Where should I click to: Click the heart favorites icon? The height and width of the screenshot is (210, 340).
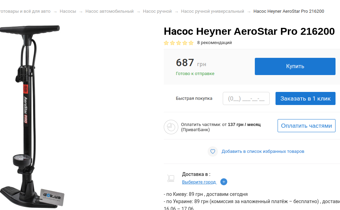click(213, 151)
